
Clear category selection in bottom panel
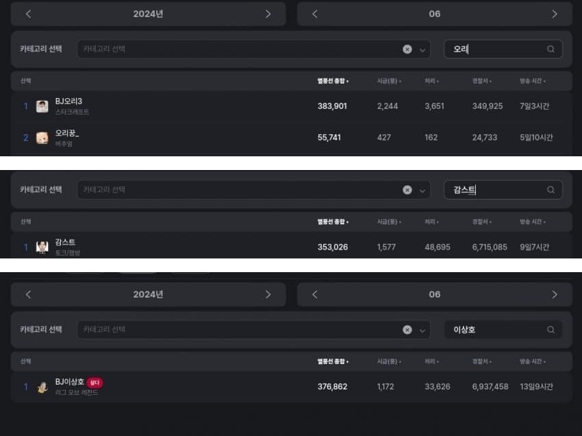[x=407, y=330]
